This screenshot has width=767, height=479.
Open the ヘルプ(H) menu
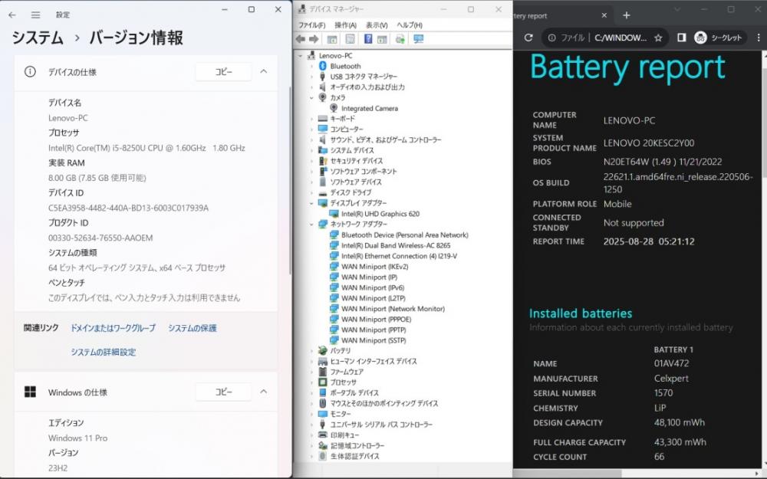pos(410,25)
